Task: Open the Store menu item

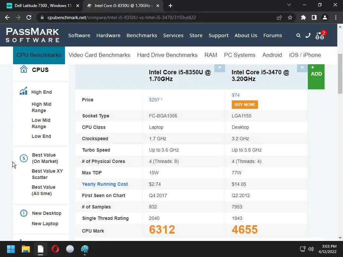Action: point(196,35)
